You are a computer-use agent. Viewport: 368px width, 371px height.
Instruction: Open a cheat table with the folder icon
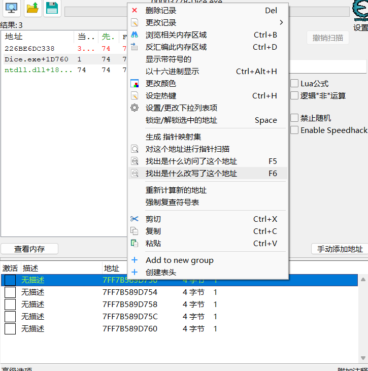pos(32,8)
